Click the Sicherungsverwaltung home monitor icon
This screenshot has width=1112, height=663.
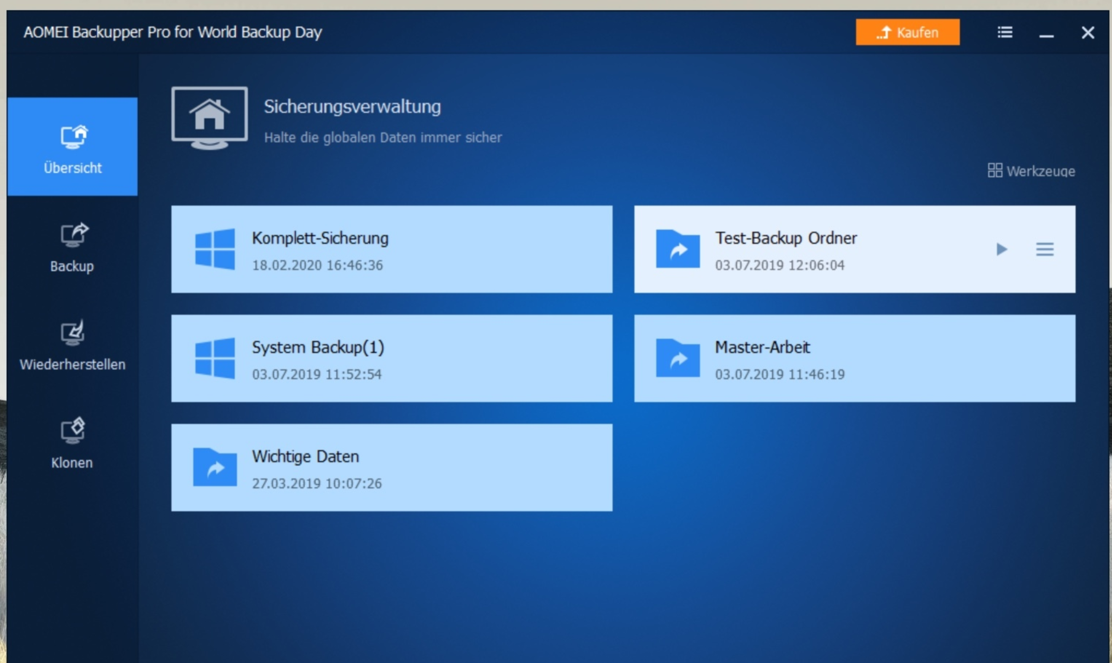(x=209, y=117)
